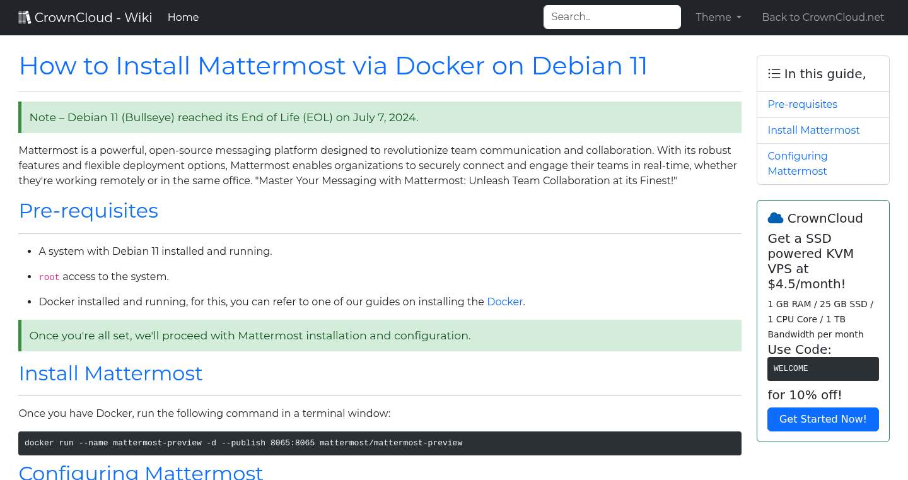Viewport: 908px width, 480px height.
Task: Open the Theme dropdown menu
Action: pyautogui.click(x=718, y=18)
